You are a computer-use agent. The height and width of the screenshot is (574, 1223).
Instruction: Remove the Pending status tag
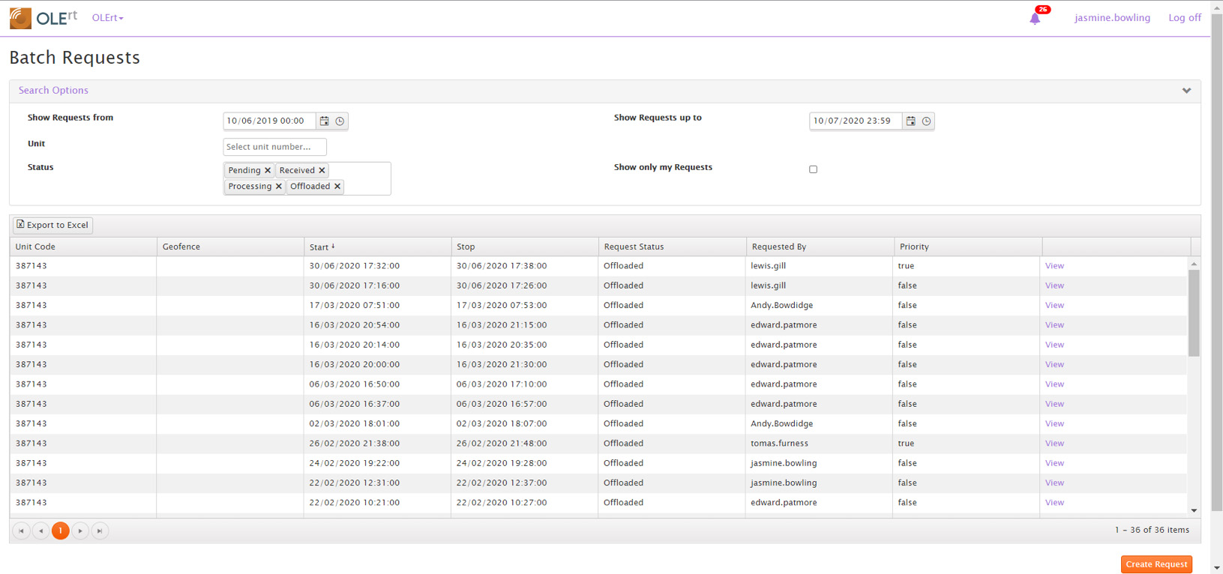(268, 171)
